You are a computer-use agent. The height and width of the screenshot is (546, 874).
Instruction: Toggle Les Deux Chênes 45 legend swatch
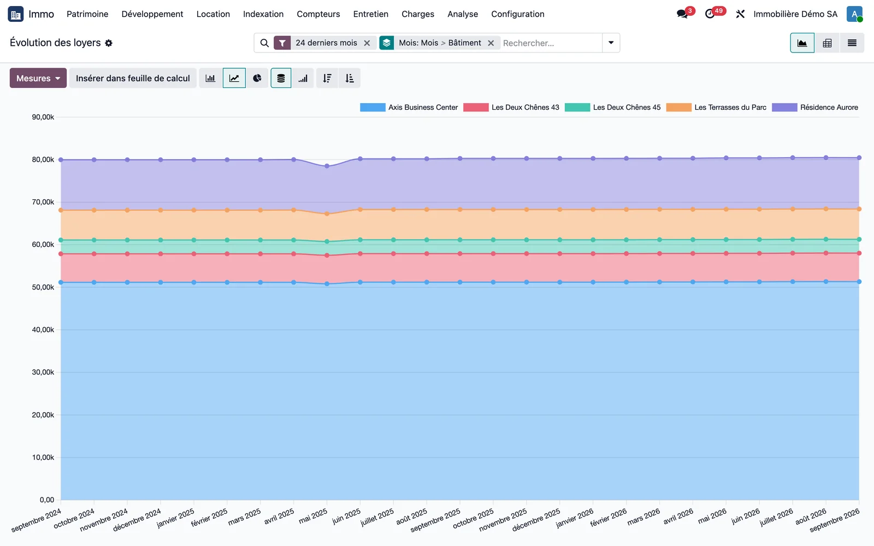(x=577, y=108)
